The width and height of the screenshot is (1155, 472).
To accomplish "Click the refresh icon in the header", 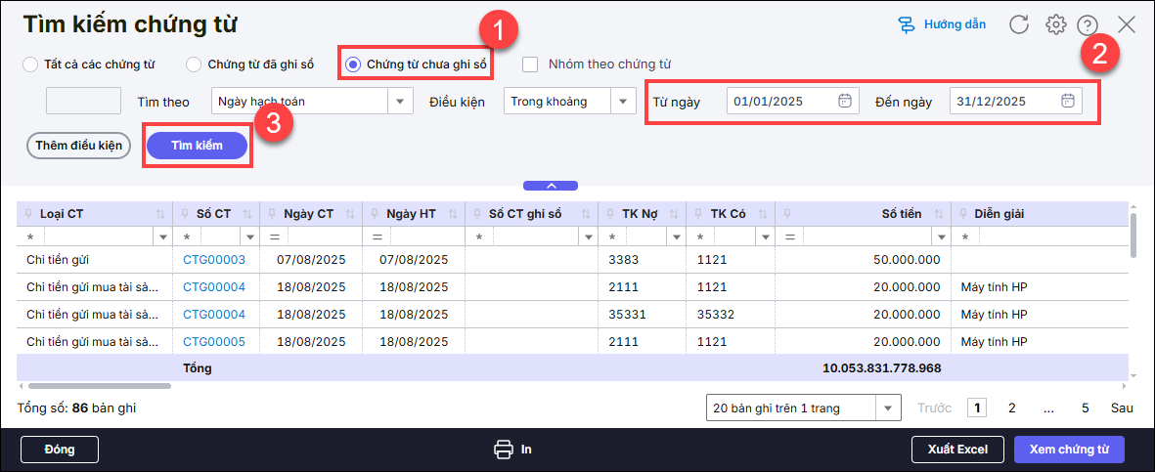I will click(1019, 25).
